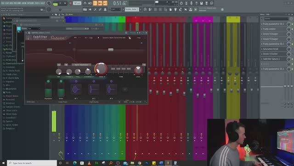Toggle the band power button in Saturn
Viewport: 294px width, 166px height.
59,65
